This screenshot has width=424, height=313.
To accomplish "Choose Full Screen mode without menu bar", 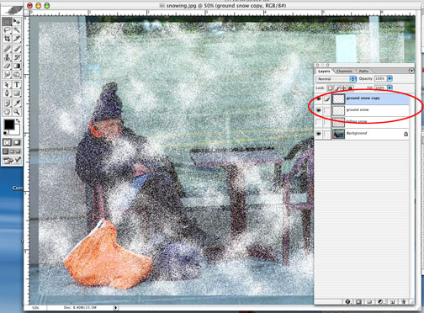I will 18,151.
